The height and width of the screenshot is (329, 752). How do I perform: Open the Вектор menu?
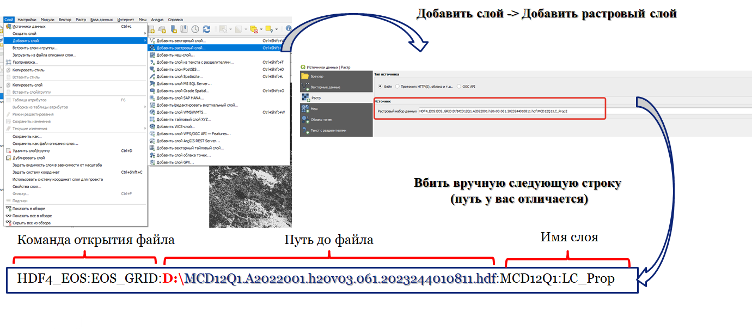(x=64, y=20)
